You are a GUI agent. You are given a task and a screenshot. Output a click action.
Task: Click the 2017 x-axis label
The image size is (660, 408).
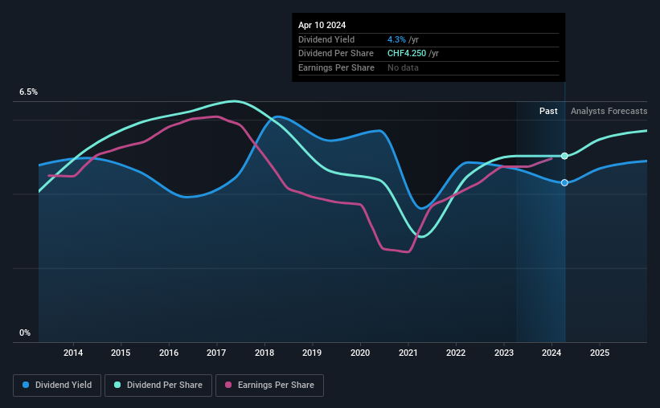click(x=216, y=353)
